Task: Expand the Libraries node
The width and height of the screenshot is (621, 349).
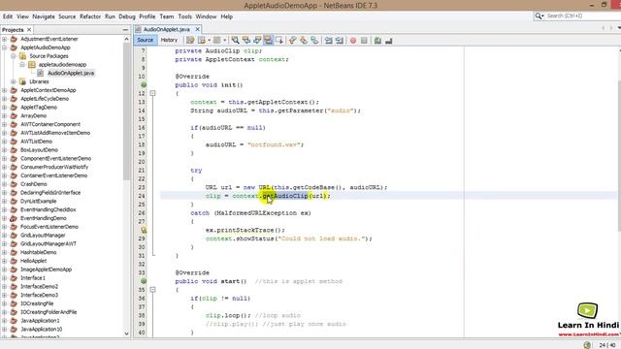Action: tap(13, 81)
